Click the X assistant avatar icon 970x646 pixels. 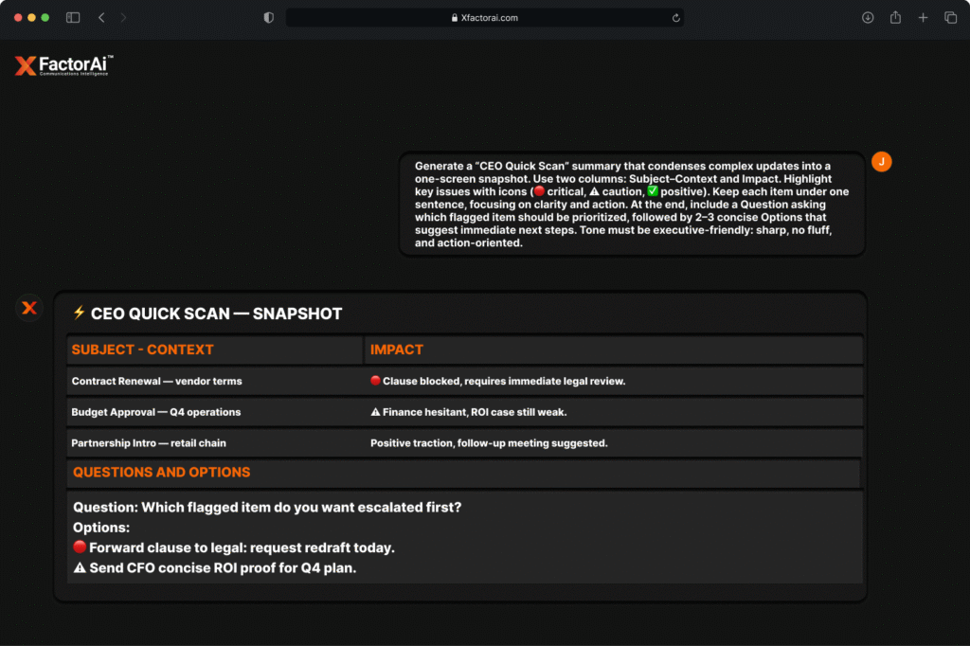tap(29, 308)
